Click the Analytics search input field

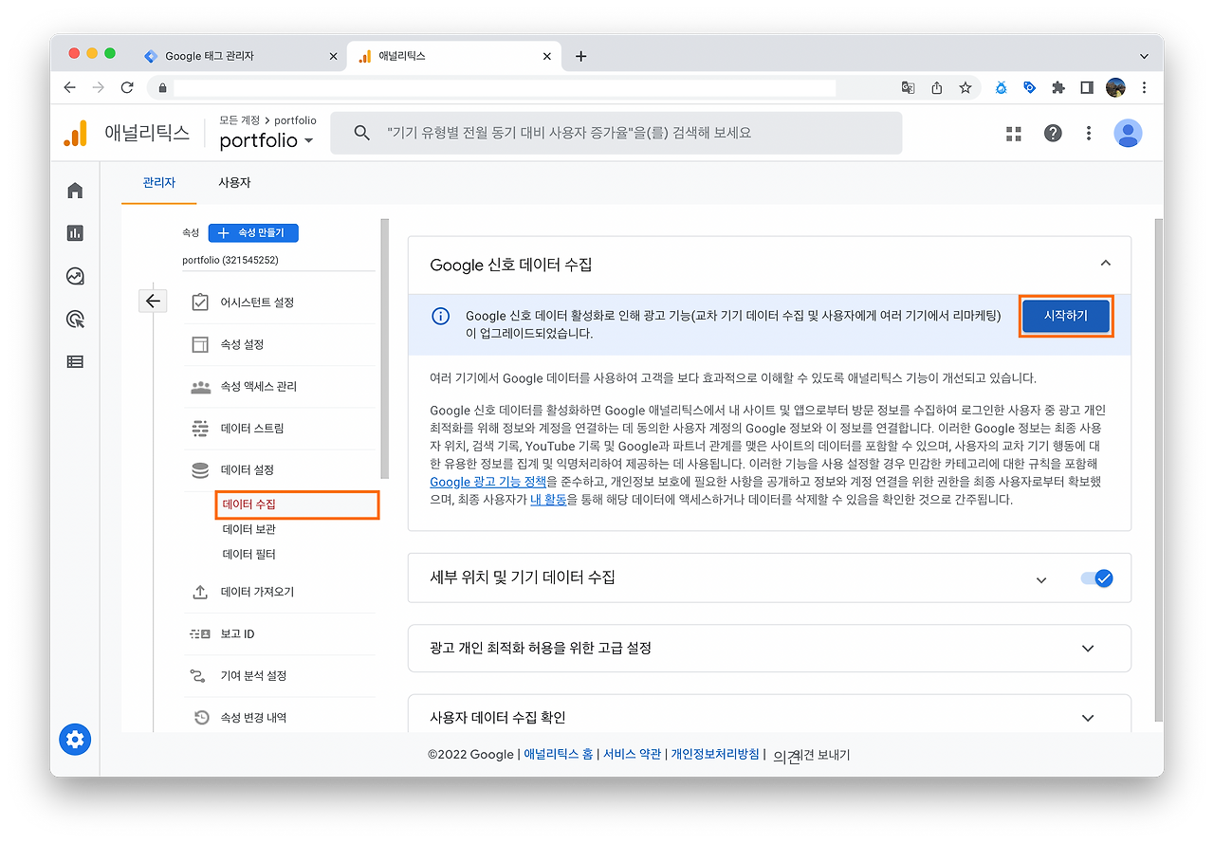pos(616,134)
